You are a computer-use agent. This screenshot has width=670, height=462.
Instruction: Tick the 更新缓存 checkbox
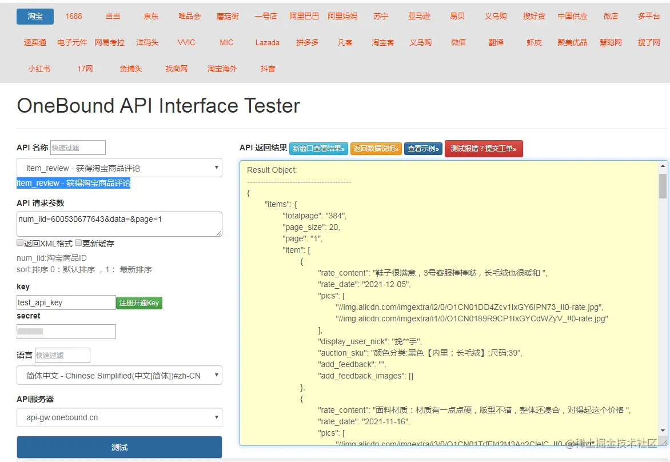click(78, 243)
